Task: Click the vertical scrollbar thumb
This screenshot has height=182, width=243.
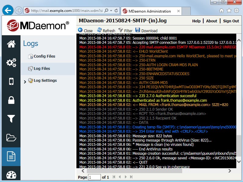Action: coord(239,146)
